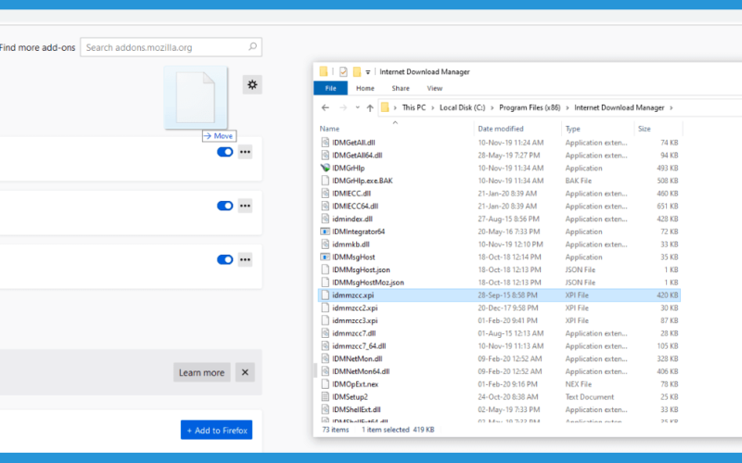This screenshot has width=742, height=463.
Task: Open the add-ons gear settings menu
Action: [252, 84]
